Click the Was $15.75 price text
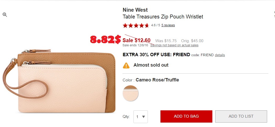The height and width of the screenshot is (127, 275). pos(166,41)
